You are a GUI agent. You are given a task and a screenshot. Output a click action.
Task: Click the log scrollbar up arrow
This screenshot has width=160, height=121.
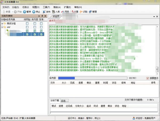point(157,27)
